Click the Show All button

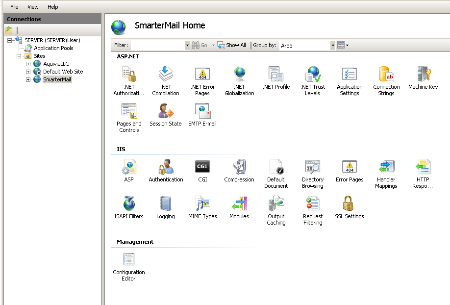tap(232, 45)
